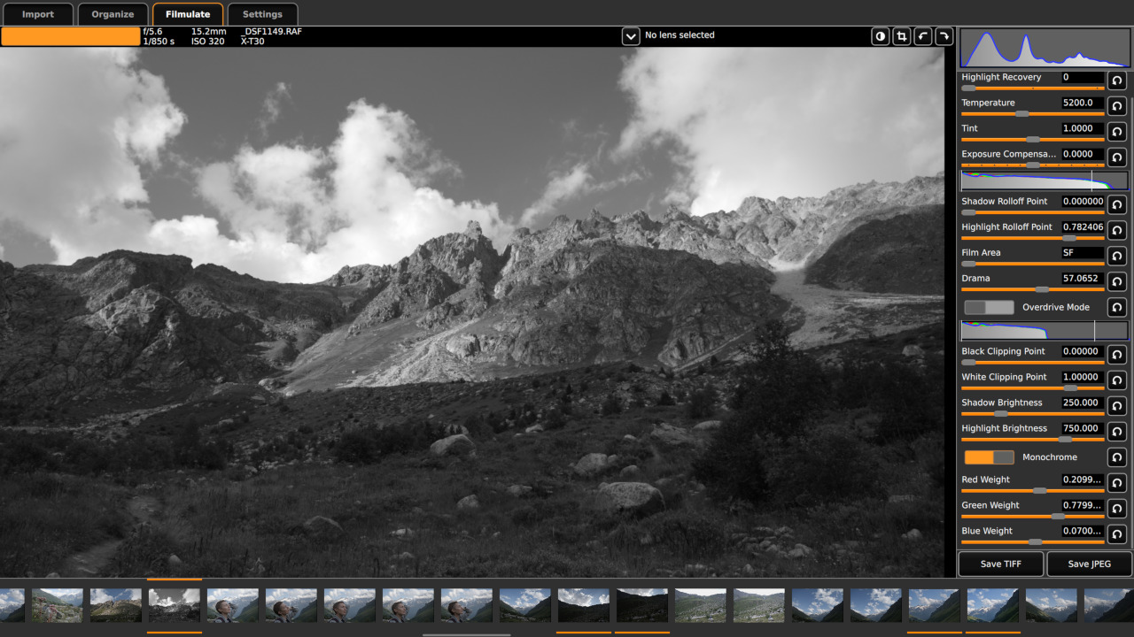Rotate image left with the counterclockwise icon
The width and height of the screenshot is (1134, 637).
[923, 36]
